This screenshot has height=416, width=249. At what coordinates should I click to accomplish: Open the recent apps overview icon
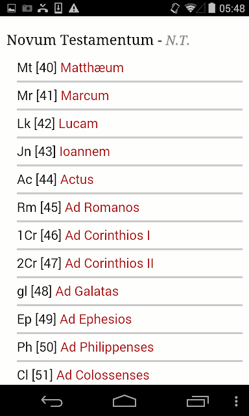197,401
